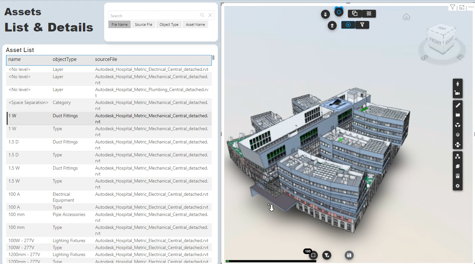Click the clear filter funnel-x icon
Image resolution: width=475 pixels, height=264 pixels.
click(327, 255)
